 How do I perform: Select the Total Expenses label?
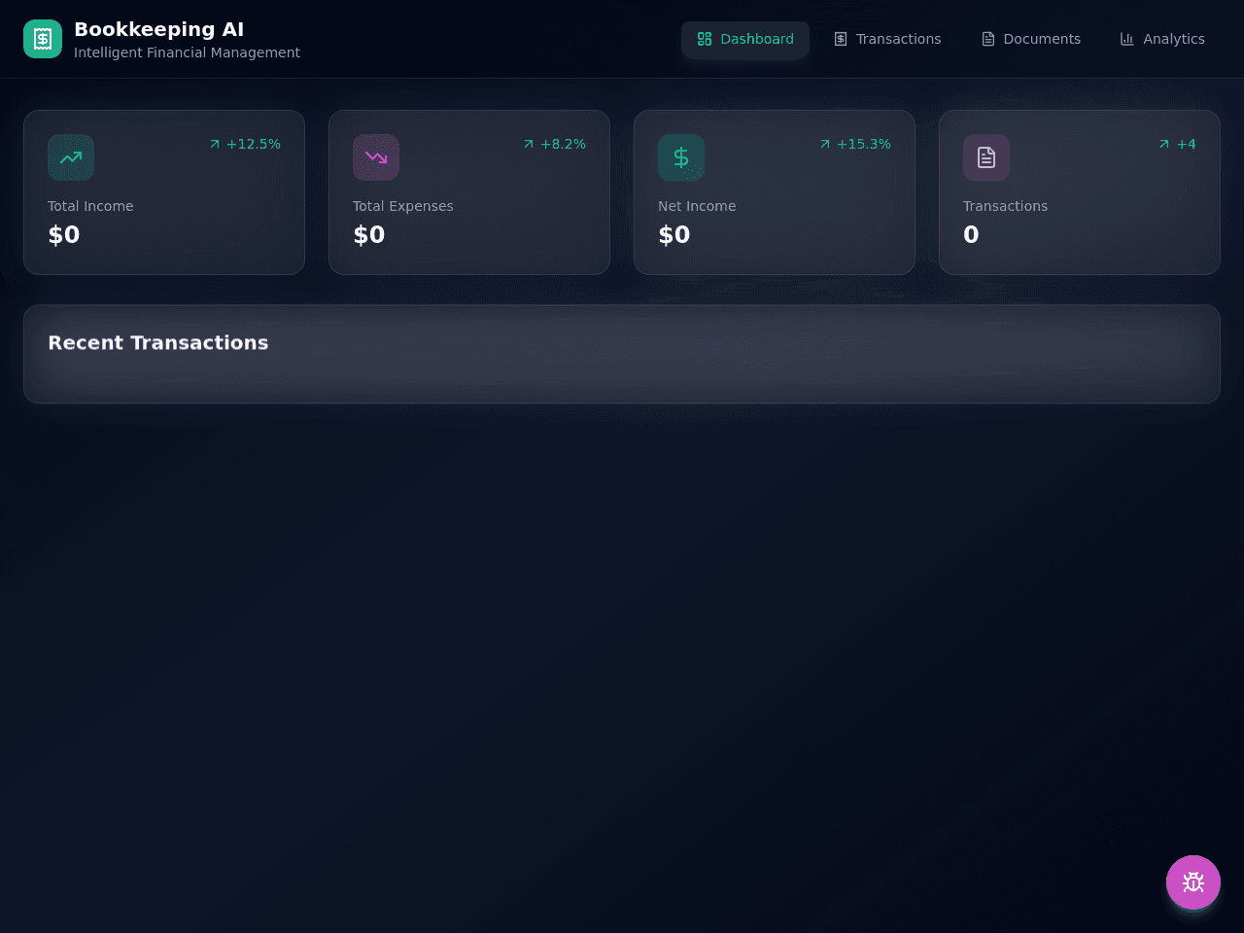click(403, 206)
